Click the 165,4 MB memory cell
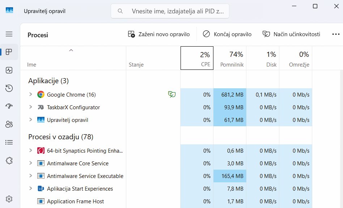Viewport: 343px width, 208px height. (x=230, y=176)
